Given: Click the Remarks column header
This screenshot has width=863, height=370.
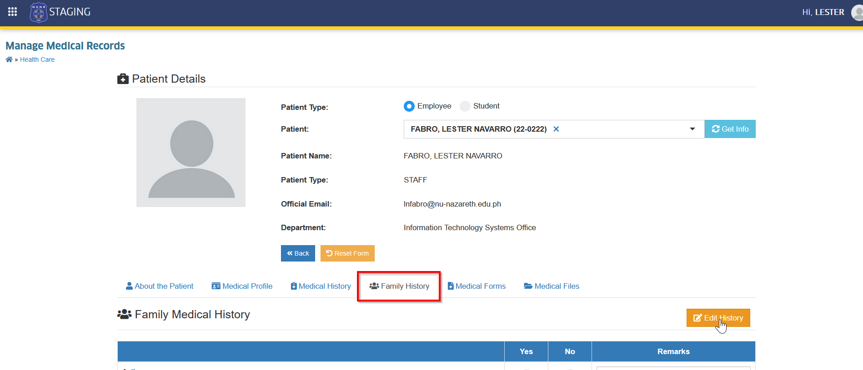Looking at the screenshot, I should [x=673, y=351].
